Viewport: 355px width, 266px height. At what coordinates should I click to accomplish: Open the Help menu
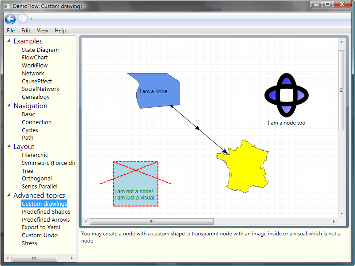60,31
